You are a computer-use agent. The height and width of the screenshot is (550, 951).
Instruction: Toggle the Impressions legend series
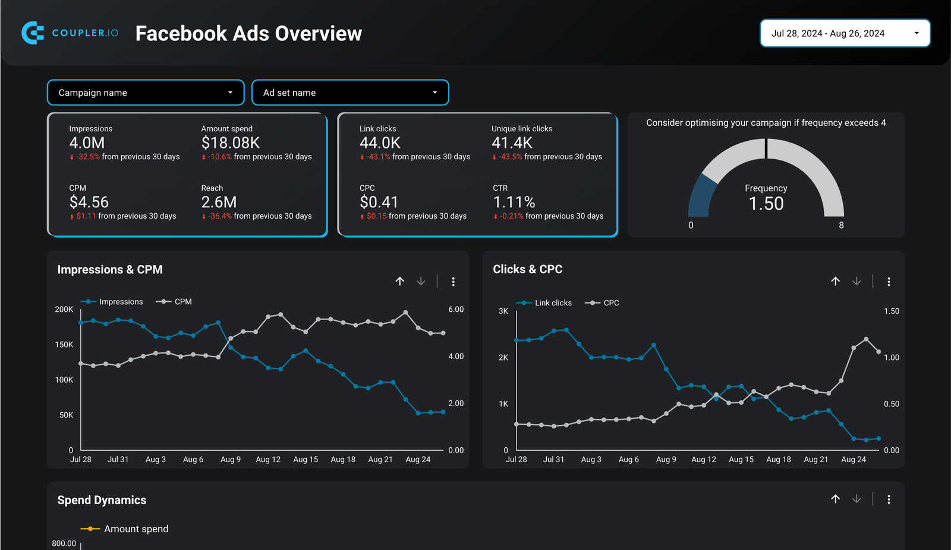point(112,302)
